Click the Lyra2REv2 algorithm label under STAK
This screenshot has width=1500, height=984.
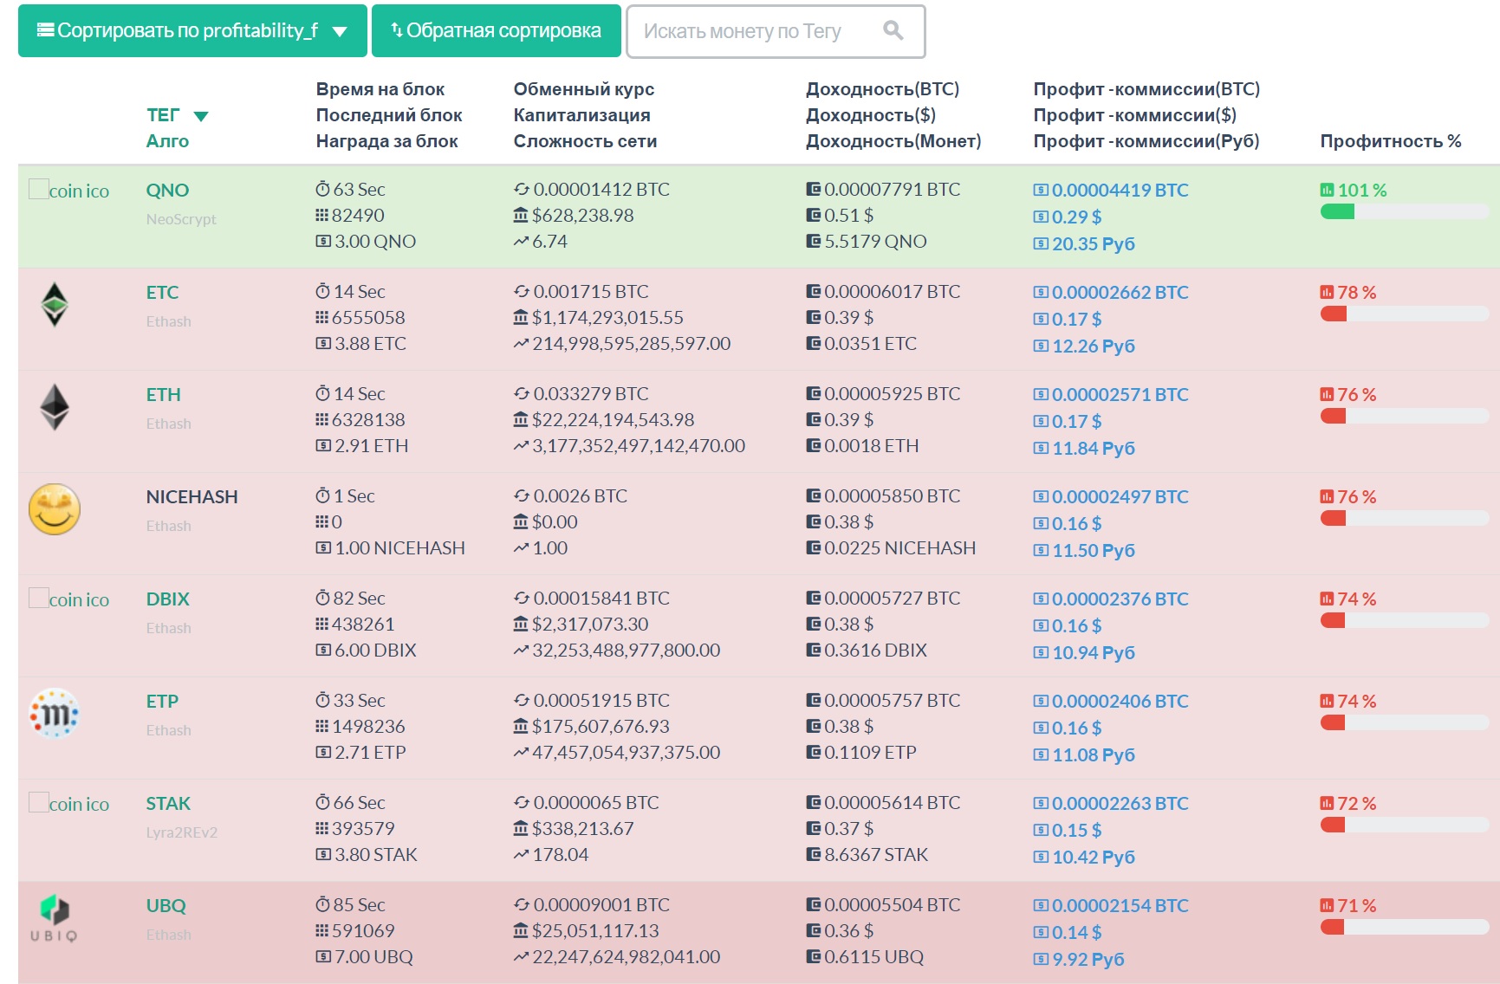(182, 832)
